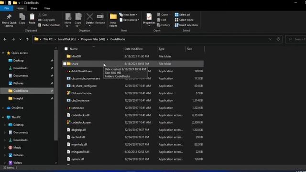Open the ribbon Open dropdown
Screen dimensions: 306x172
click(164, 15)
